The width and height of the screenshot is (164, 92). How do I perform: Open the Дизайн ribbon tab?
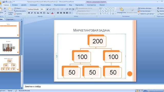point(24,5)
